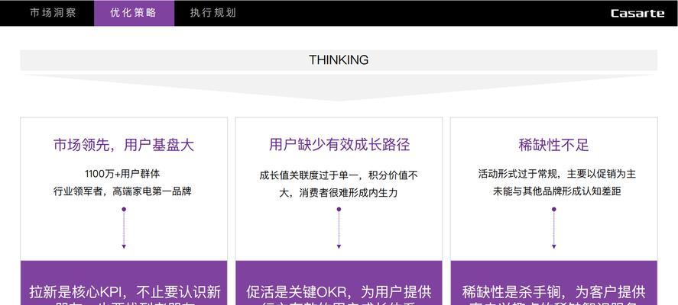Click purple text 稀缺性是杀手锏
This screenshot has height=305, width=678.
pyautogui.click(x=512, y=292)
